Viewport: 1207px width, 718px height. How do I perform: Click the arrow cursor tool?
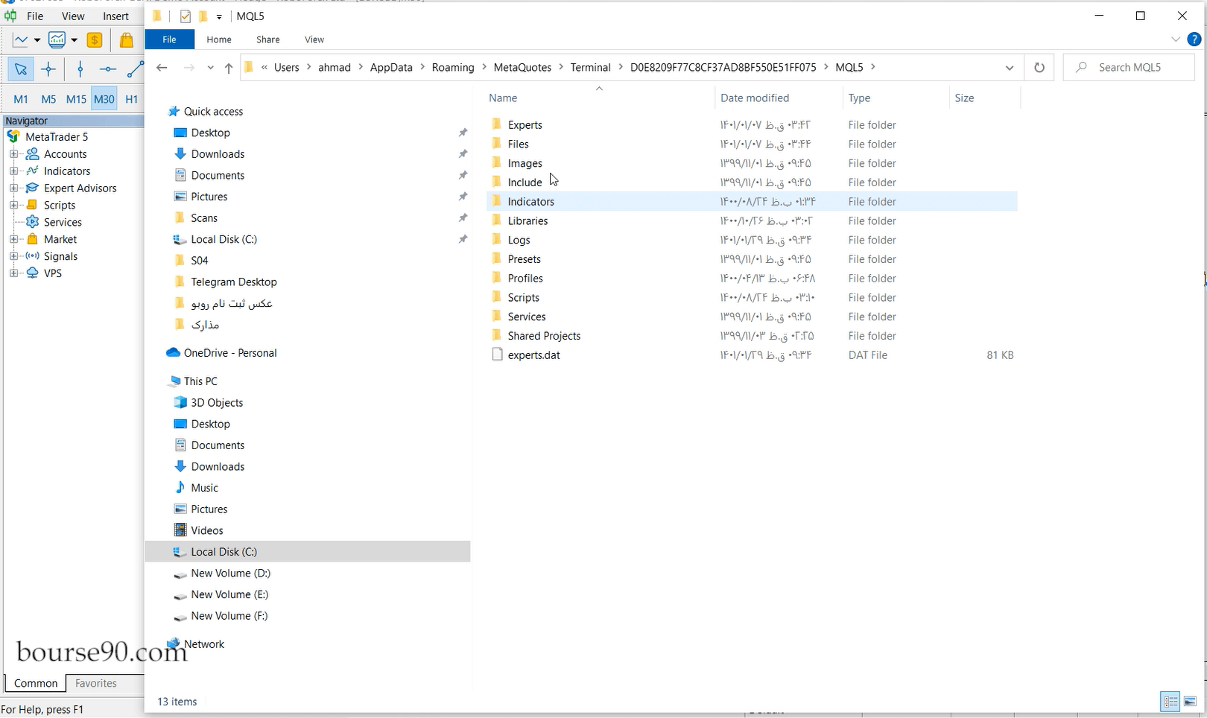coord(20,69)
